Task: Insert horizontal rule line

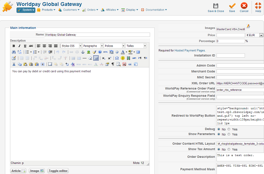Action: [x=84, y=58]
